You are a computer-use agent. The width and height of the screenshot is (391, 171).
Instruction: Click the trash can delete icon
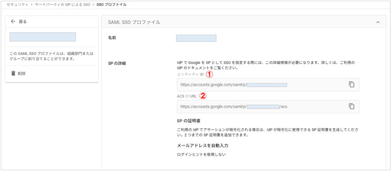click(x=13, y=73)
